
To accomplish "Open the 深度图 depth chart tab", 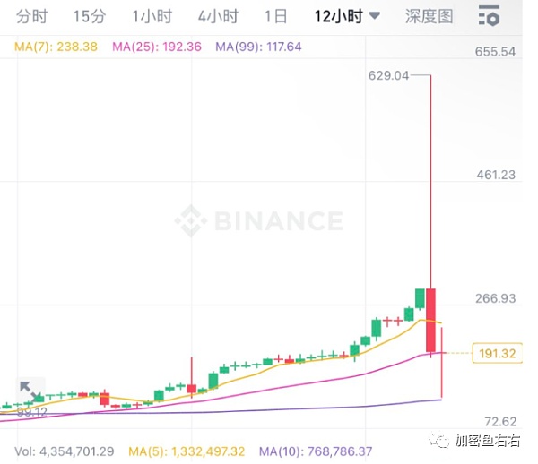I will point(430,16).
